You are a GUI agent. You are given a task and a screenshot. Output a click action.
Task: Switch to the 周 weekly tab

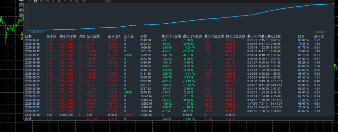coord(41,1)
